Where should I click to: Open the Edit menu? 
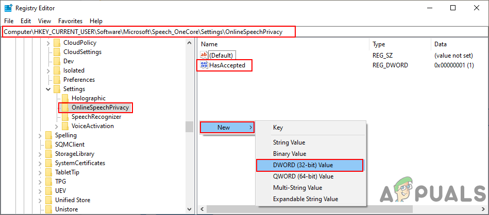click(26, 21)
